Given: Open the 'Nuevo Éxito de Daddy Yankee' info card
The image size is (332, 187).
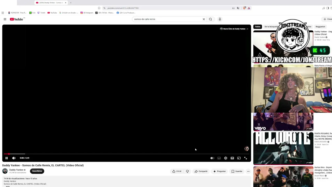Looking at the screenshot, I should click(x=233, y=29).
